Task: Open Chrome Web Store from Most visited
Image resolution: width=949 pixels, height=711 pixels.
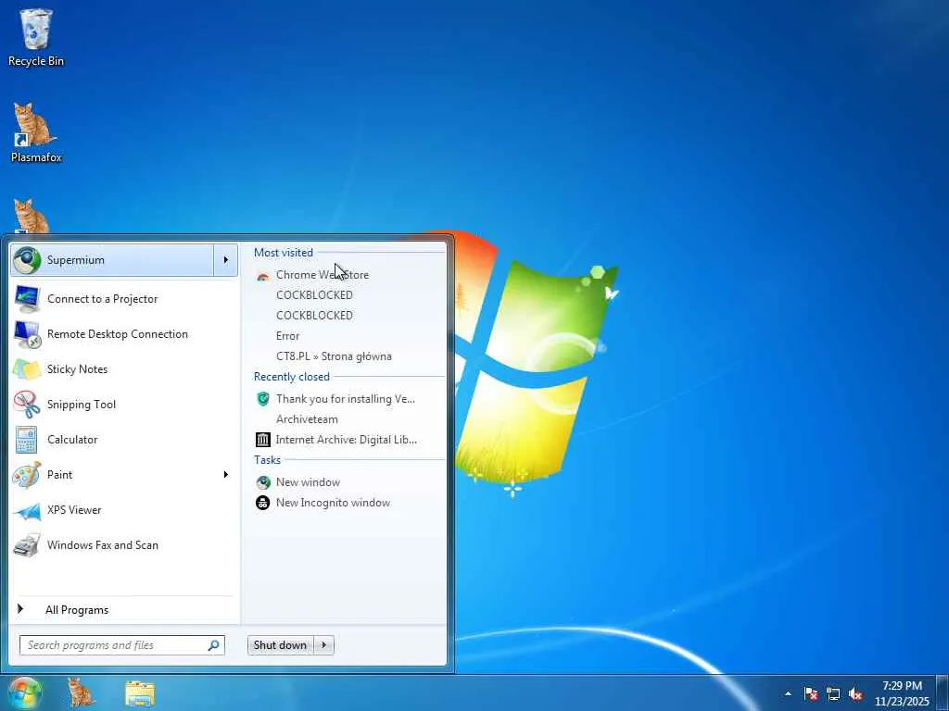Action: (348, 274)
